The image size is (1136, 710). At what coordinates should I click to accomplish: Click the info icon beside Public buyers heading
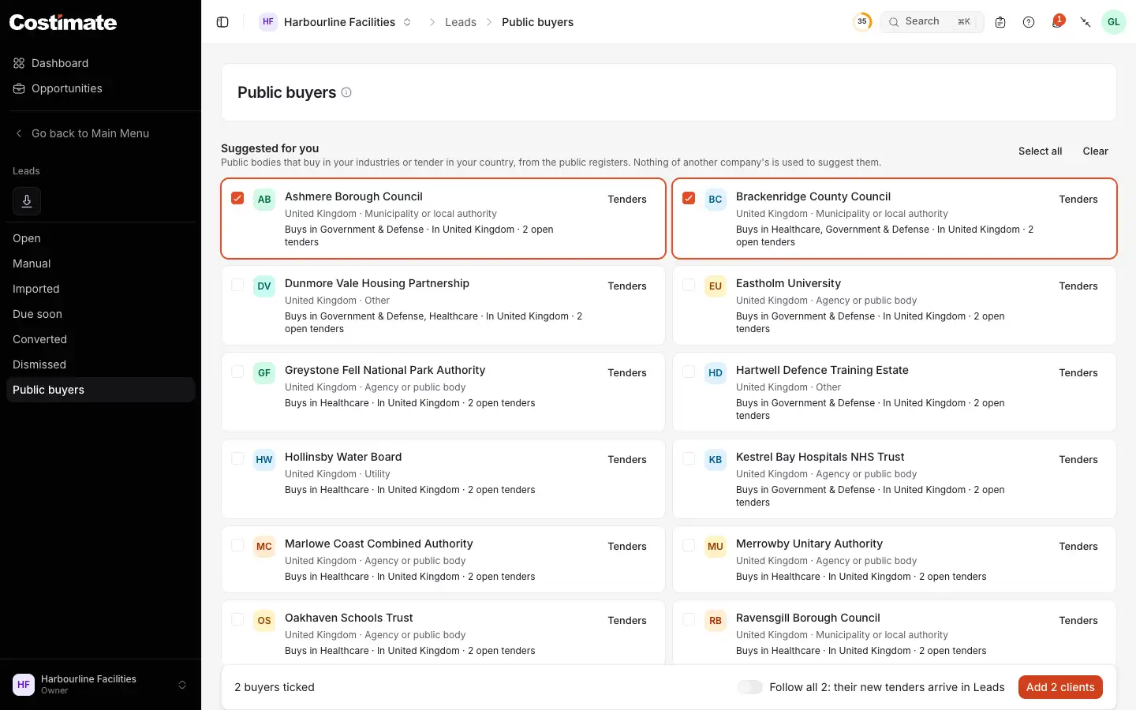pyautogui.click(x=346, y=92)
